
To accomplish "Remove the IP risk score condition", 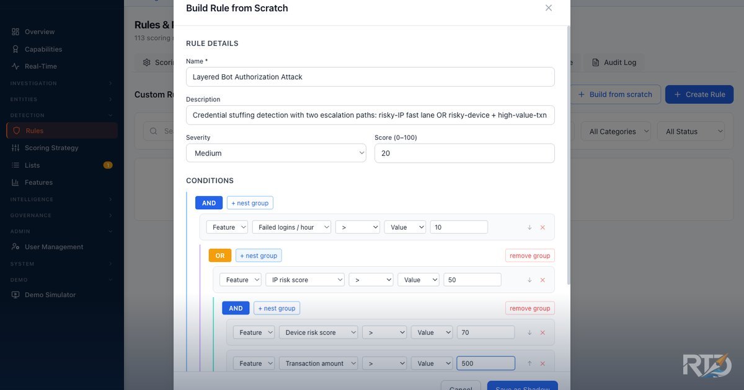I will pos(542,279).
